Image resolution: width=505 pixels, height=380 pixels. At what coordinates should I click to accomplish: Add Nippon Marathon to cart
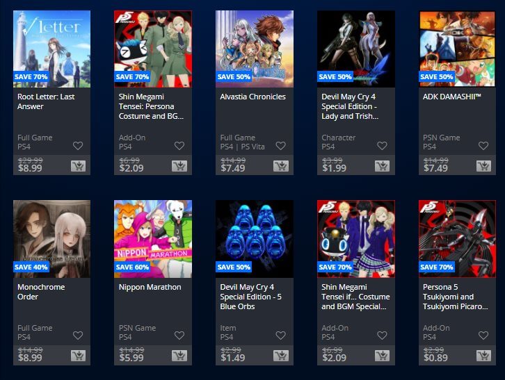click(179, 356)
